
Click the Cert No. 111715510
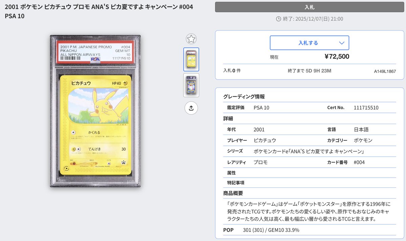point(366,107)
